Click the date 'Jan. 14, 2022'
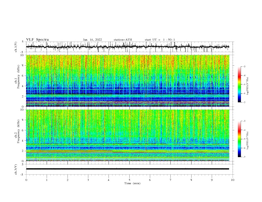The height and width of the screenshot is (202, 262). click(x=92, y=40)
